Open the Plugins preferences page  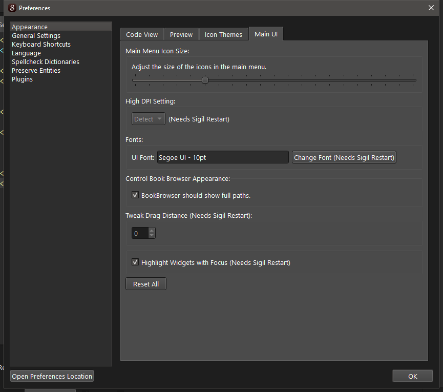pos(61,79)
